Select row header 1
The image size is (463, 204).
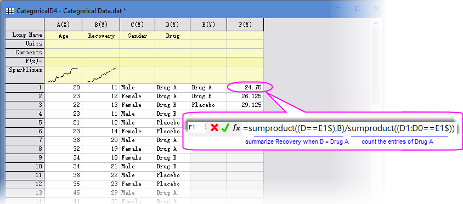coord(25,88)
